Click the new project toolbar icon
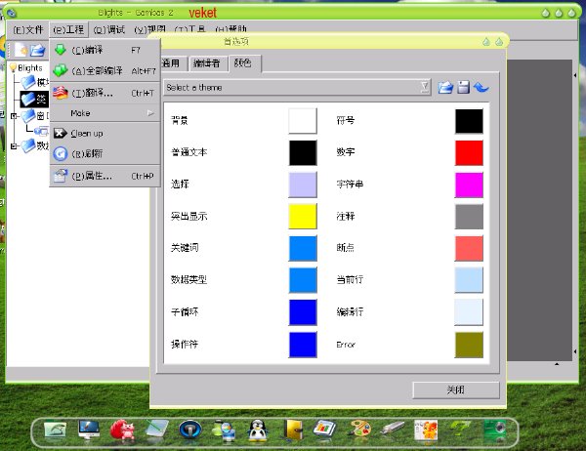 (x=21, y=50)
